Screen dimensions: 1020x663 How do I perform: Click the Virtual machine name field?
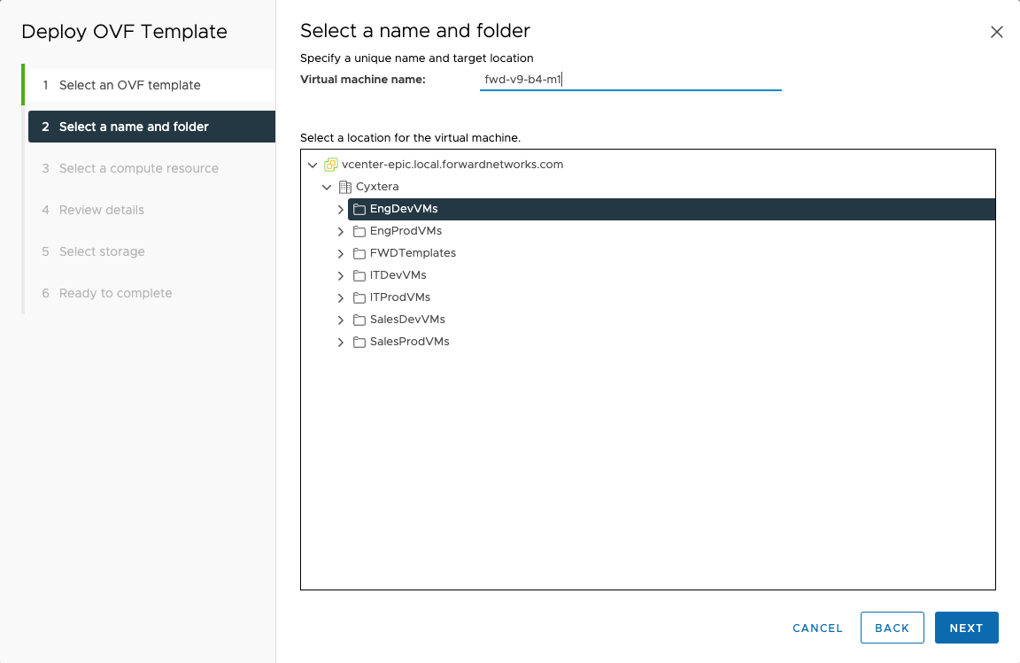point(630,80)
